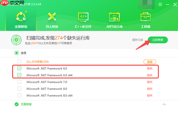The image size is (178, 122).
Task: Collapse the 无需修复 section chevron
Action: pyautogui.click(x=164, y=104)
